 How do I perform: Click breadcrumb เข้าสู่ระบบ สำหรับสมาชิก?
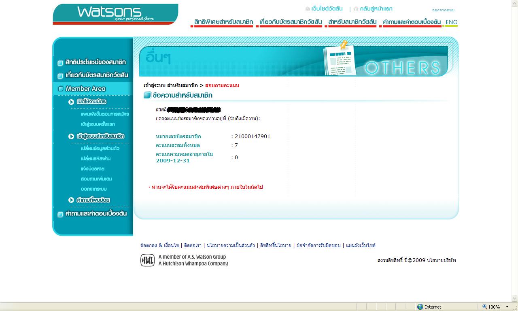point(171,85)
